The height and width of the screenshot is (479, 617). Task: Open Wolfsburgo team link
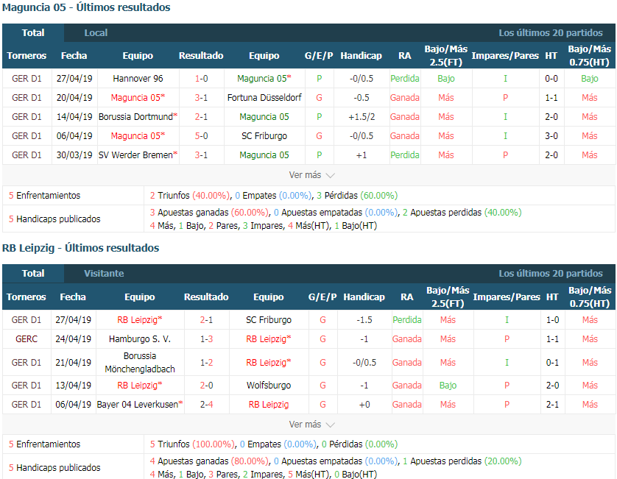pos(269,386)
